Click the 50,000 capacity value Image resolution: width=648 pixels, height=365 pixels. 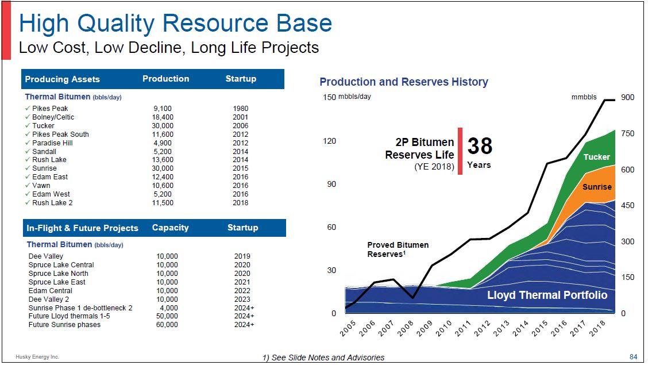167,316
